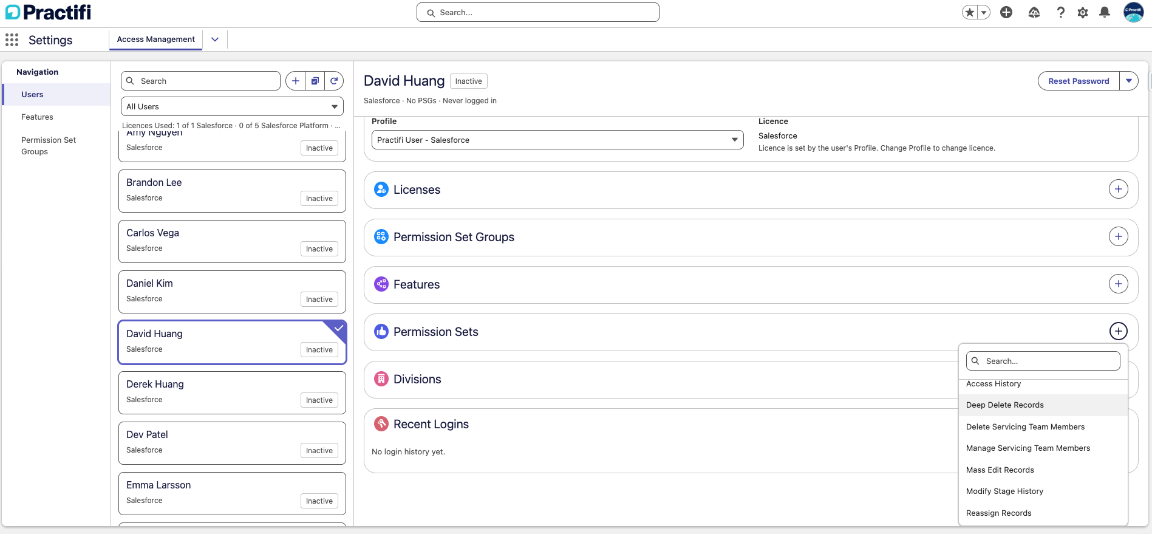Click the Recent Logins section icon
Viewport: 1152px width, 534px height.
click(381, 424)
